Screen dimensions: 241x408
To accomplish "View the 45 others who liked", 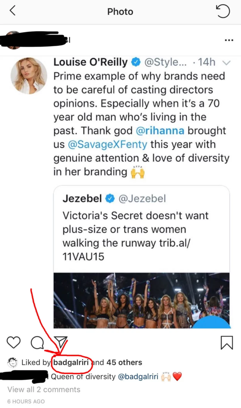I will (x=124, y=362).
